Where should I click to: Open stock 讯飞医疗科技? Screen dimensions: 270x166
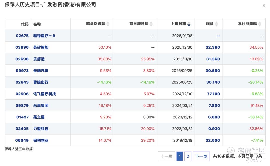click(x=45, y=94)
